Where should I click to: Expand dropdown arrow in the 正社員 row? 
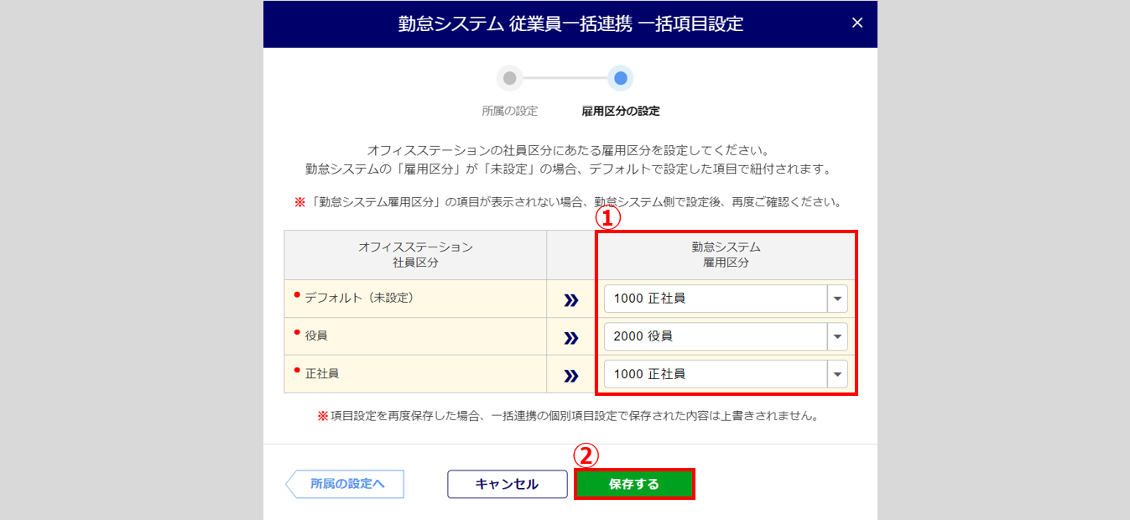click(837, 374)
